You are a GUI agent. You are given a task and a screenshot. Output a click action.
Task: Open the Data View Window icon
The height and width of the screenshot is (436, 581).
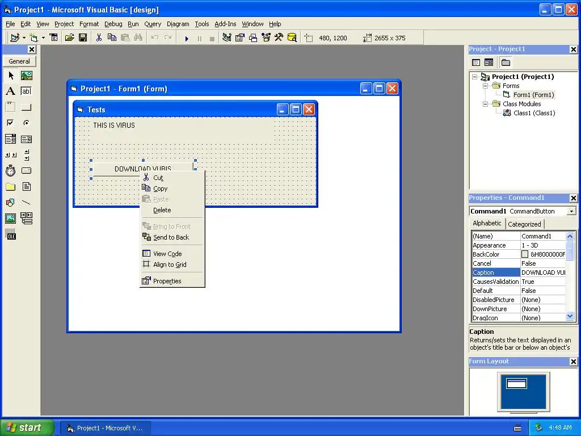[292, 38]
